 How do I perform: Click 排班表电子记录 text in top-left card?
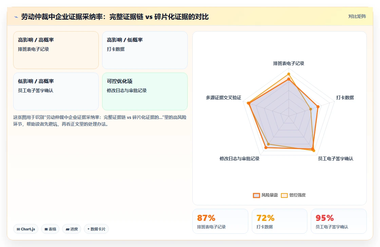(x=34, y=49)
